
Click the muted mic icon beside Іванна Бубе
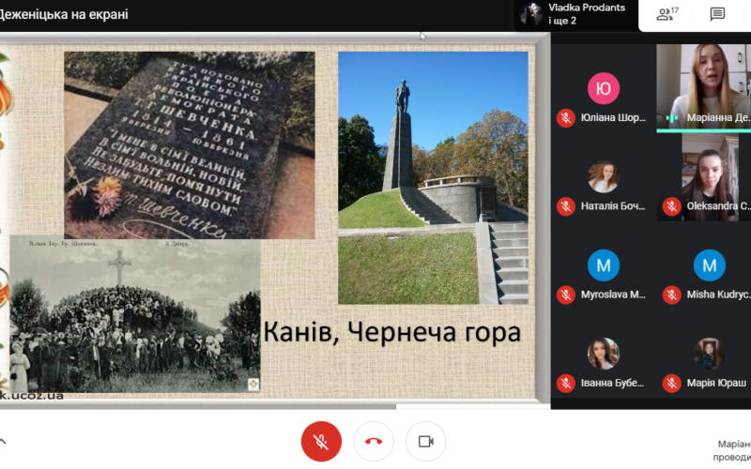[565, 383]
